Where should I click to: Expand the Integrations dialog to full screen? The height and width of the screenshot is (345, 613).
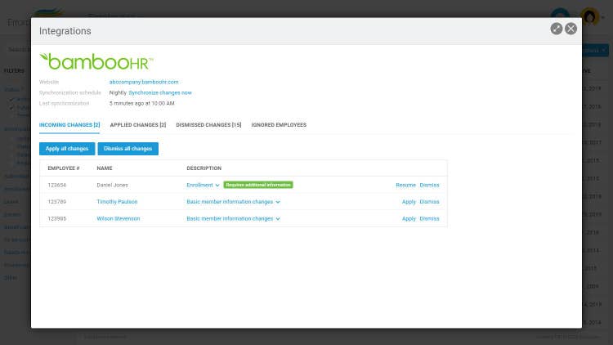(x=557, y=29)
